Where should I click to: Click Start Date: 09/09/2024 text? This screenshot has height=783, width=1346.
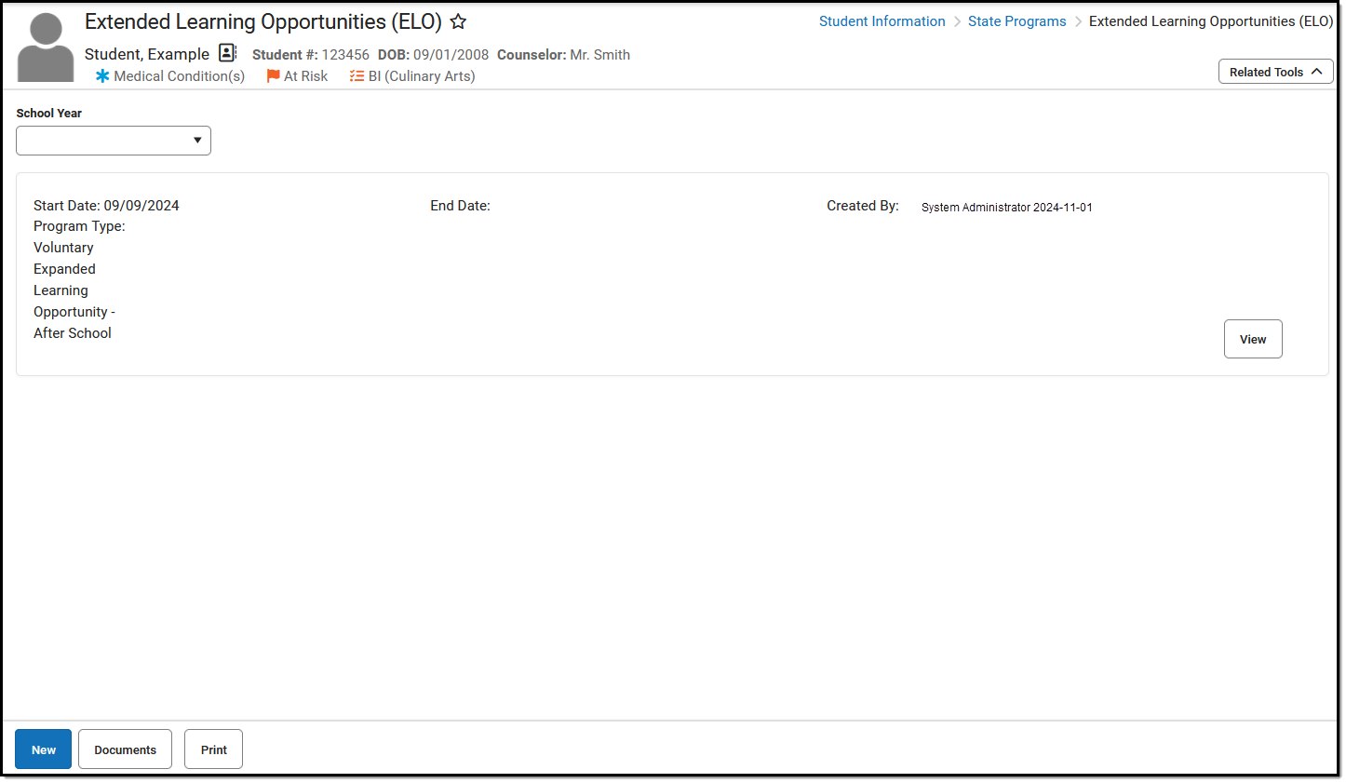pyautogui.click(x=106, y=206)
